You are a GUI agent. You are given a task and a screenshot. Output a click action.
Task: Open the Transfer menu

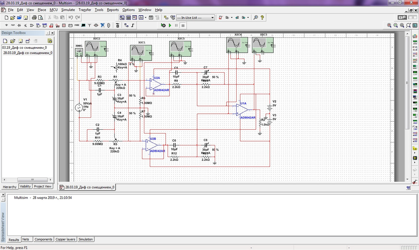coord(85,10)
